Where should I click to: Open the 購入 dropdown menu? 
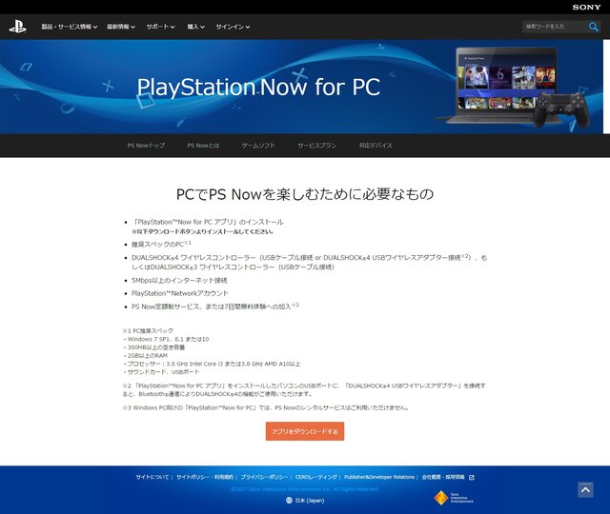pyautogui.click(x=195, y=27)
